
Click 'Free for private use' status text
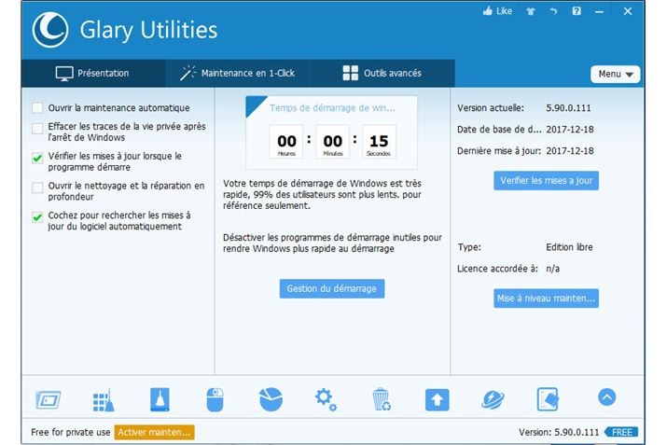click(x=71, y=432)
